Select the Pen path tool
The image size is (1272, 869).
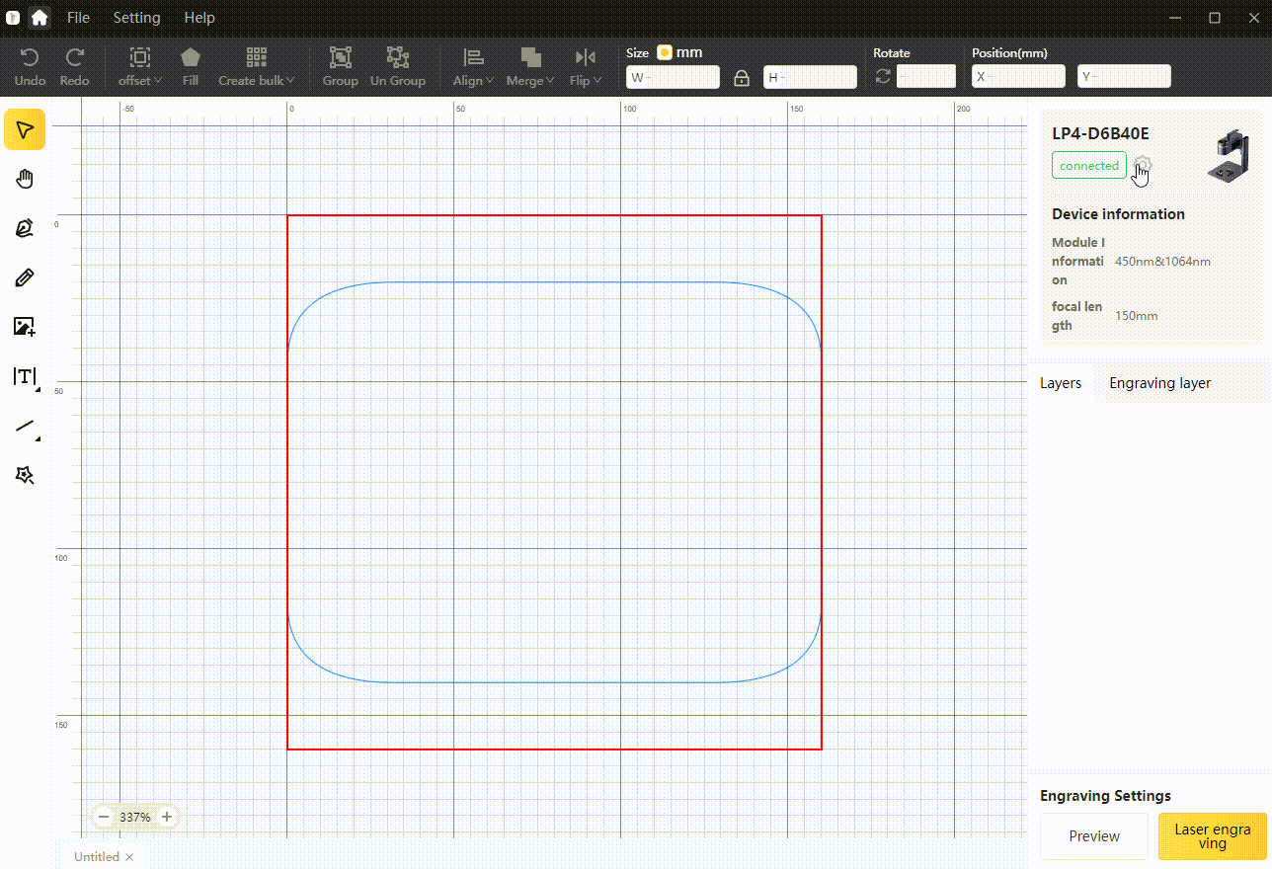click(x=25, y=228)
